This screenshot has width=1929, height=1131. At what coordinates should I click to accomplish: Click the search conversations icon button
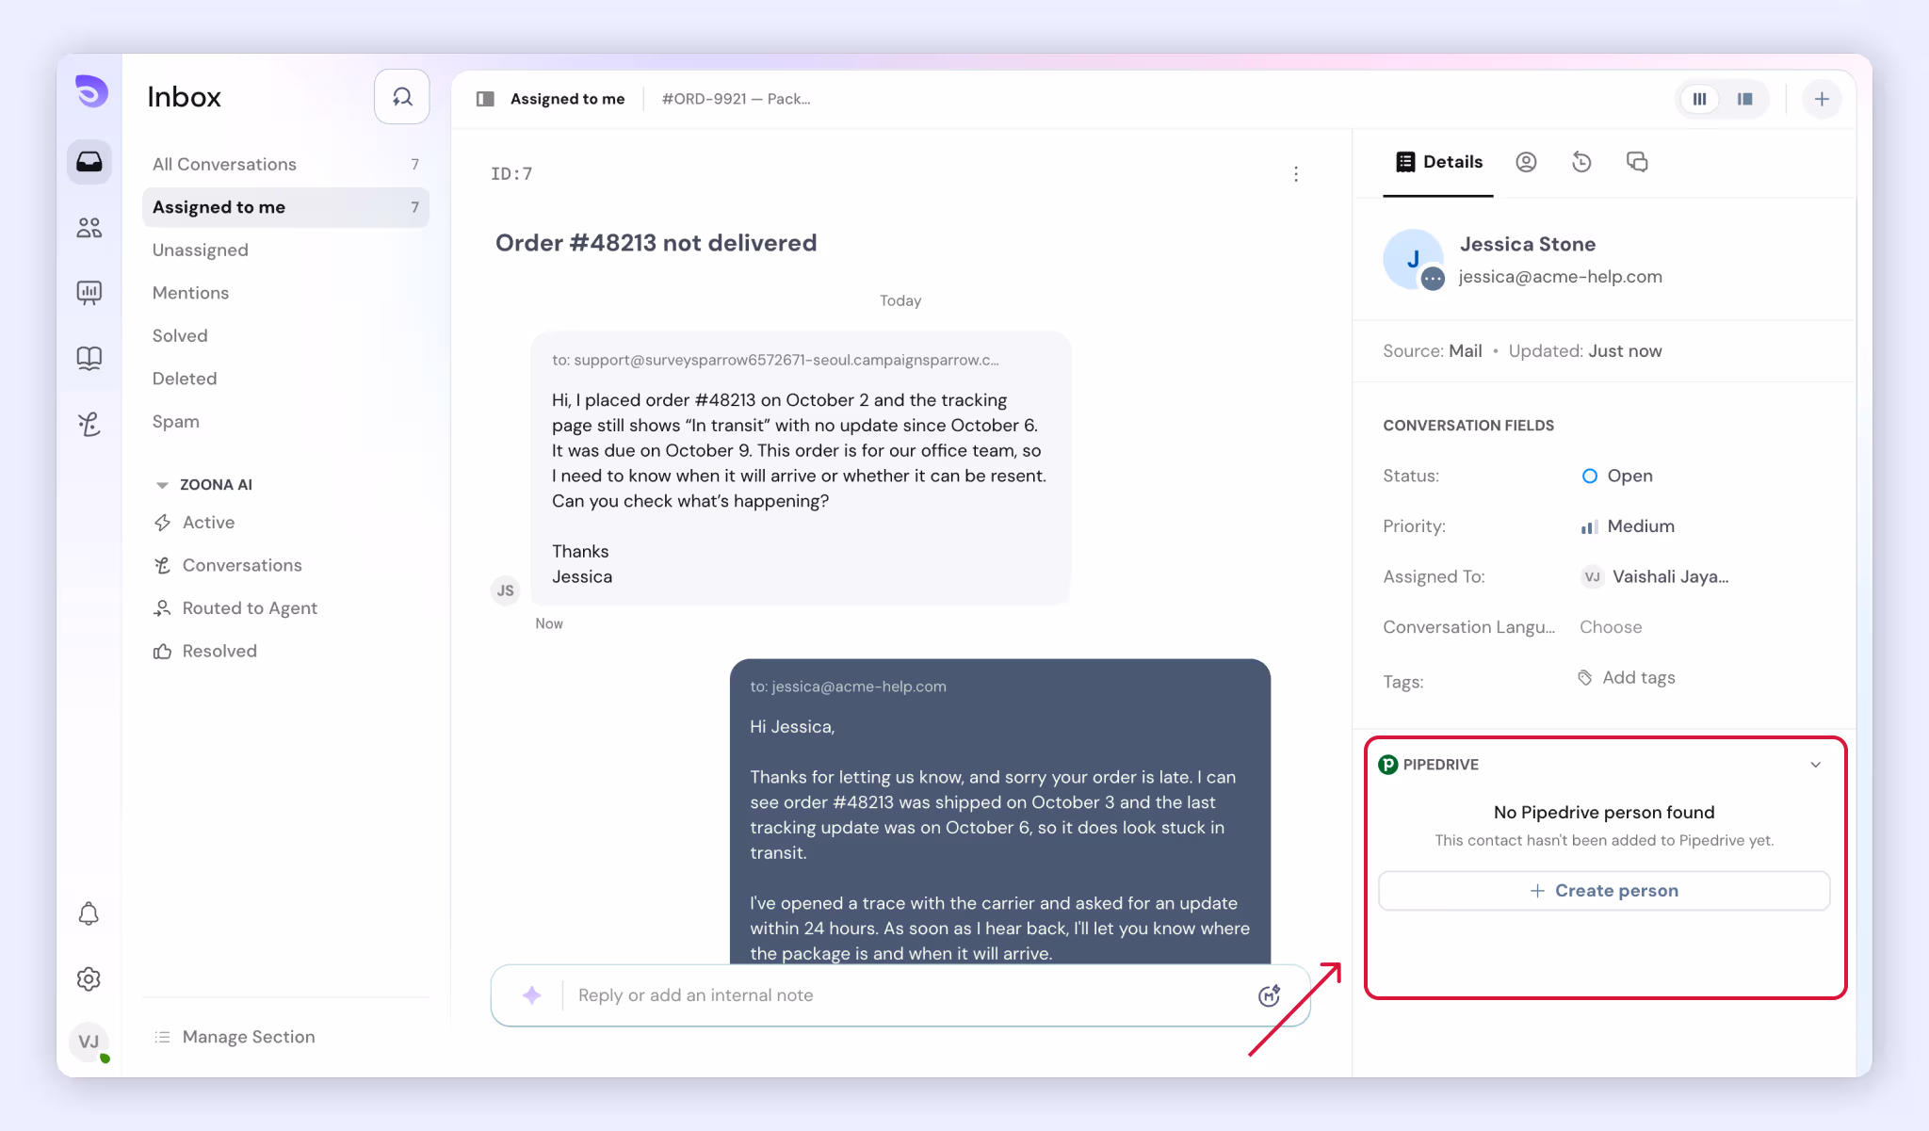(402, 97)
